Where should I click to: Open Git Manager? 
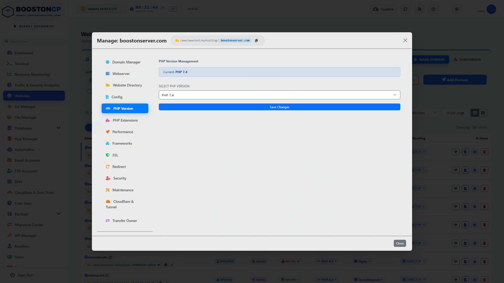click(34, 107)
